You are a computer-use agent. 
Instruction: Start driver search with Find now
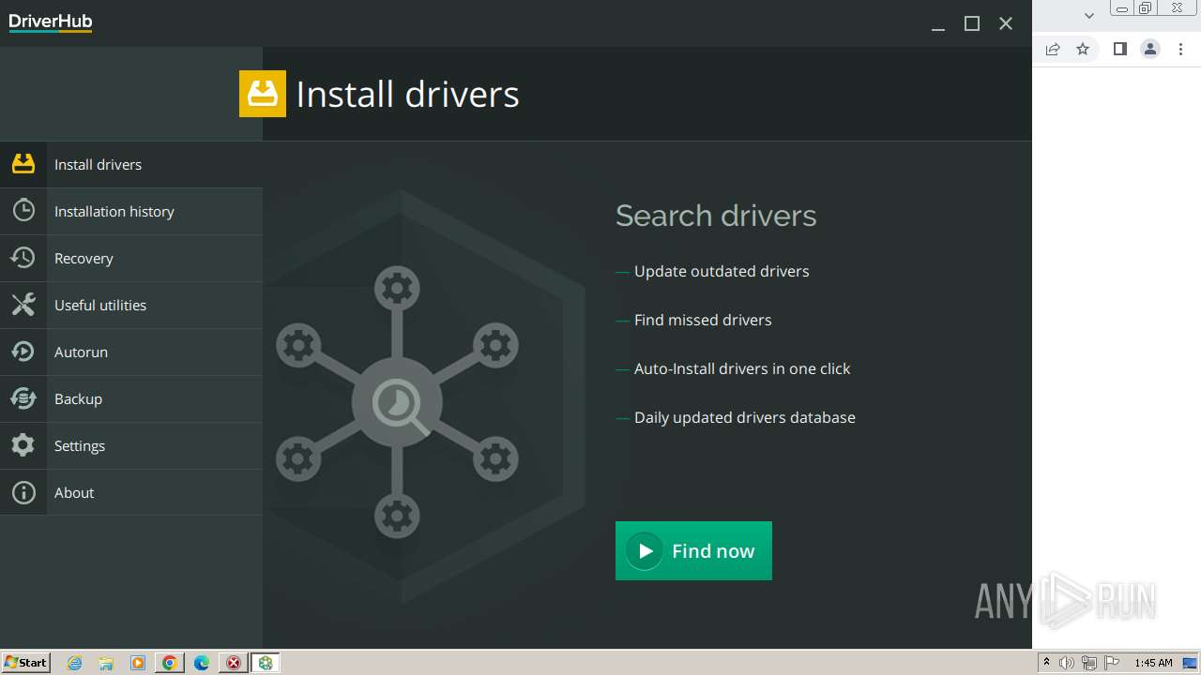click(693, 550)
